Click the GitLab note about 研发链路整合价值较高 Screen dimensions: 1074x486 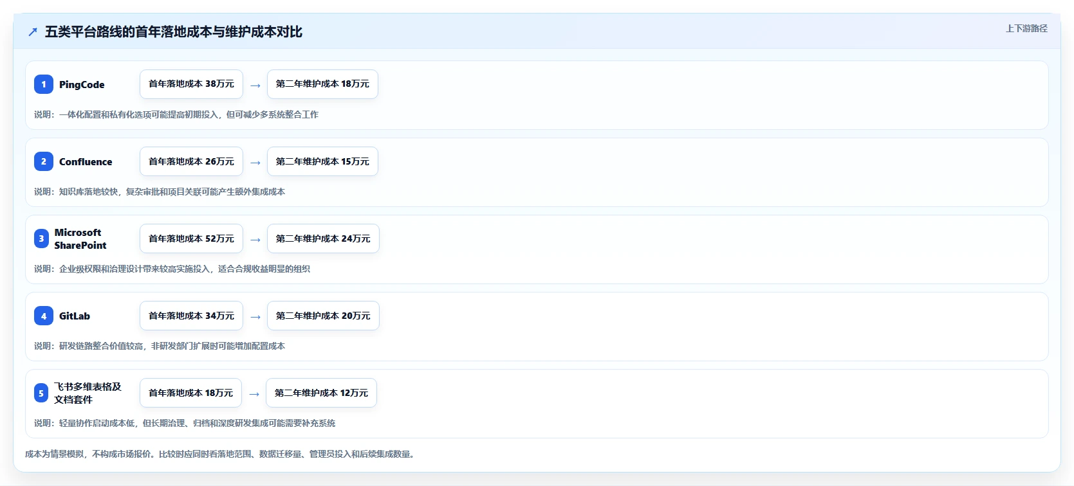(160, 346)
